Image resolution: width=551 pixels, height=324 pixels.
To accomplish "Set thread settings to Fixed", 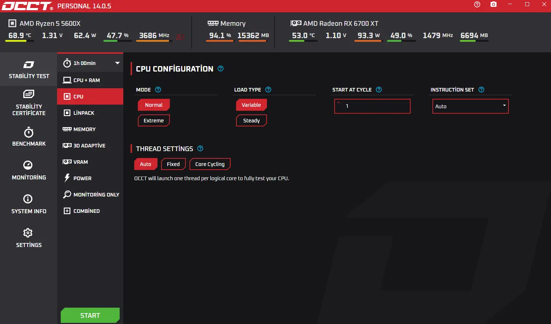I will 173,164.
